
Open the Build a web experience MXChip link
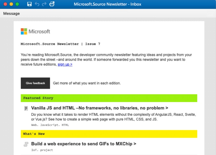[83, 144]
